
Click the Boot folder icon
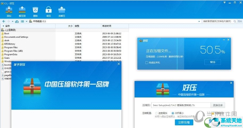click(x=2, y=33)
